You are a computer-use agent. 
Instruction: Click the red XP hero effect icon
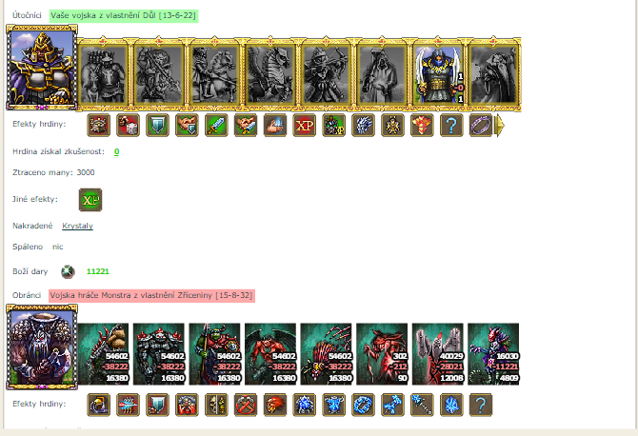[305, 126]
